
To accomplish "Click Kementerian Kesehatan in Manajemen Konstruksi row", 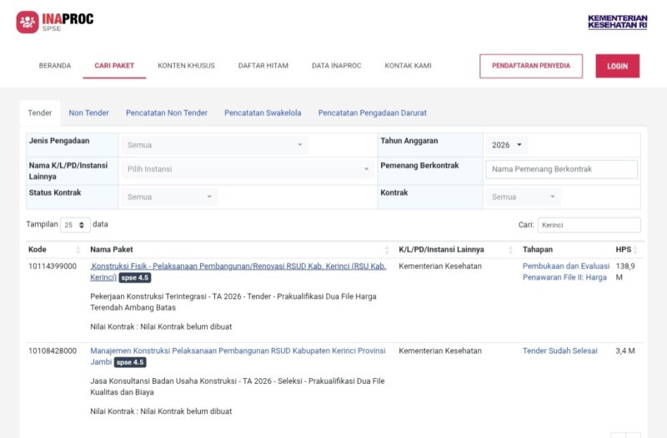I will point(440,351).
